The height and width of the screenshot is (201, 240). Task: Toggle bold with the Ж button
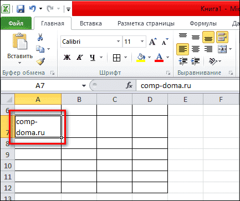point(67,58)
